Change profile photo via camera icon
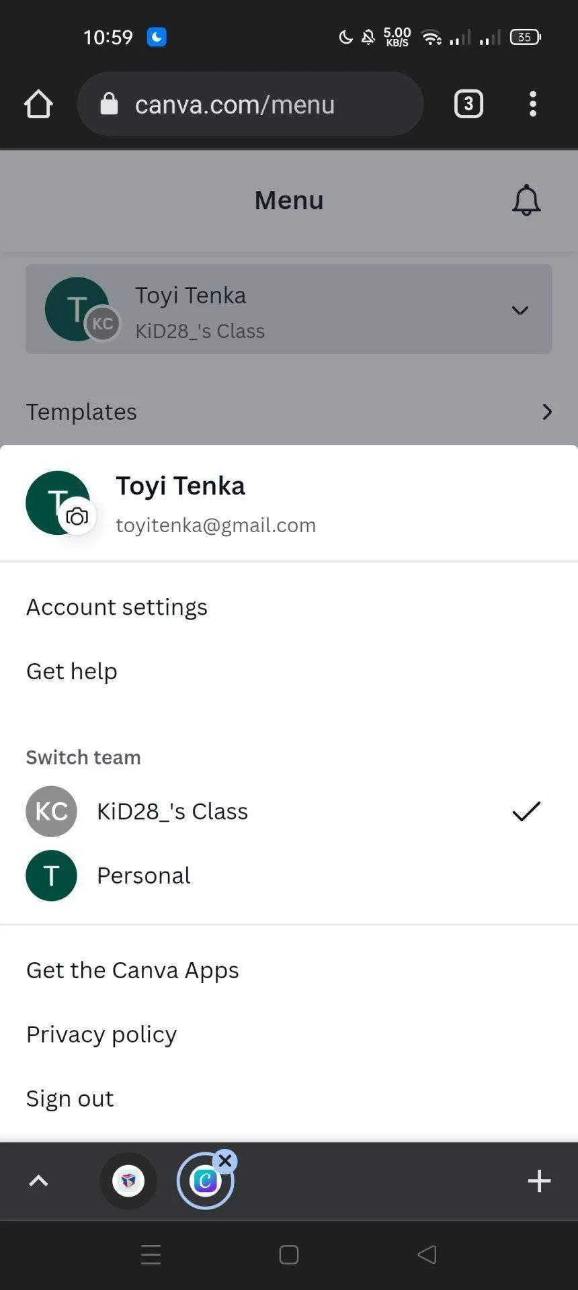Image resolution: width=578 pixels, height=1290 pixels. pos(77,517)
